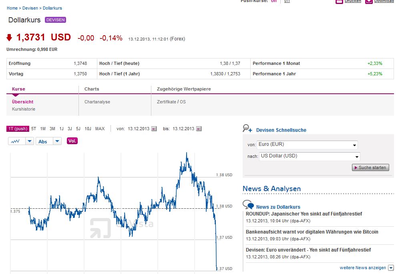Select the MAX time range

tap(100, 129)
